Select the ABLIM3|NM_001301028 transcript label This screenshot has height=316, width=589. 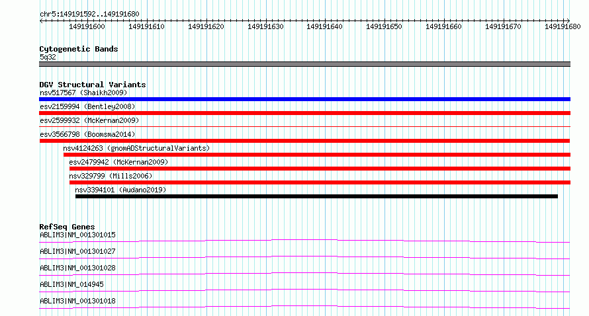(x=77, y=268)
